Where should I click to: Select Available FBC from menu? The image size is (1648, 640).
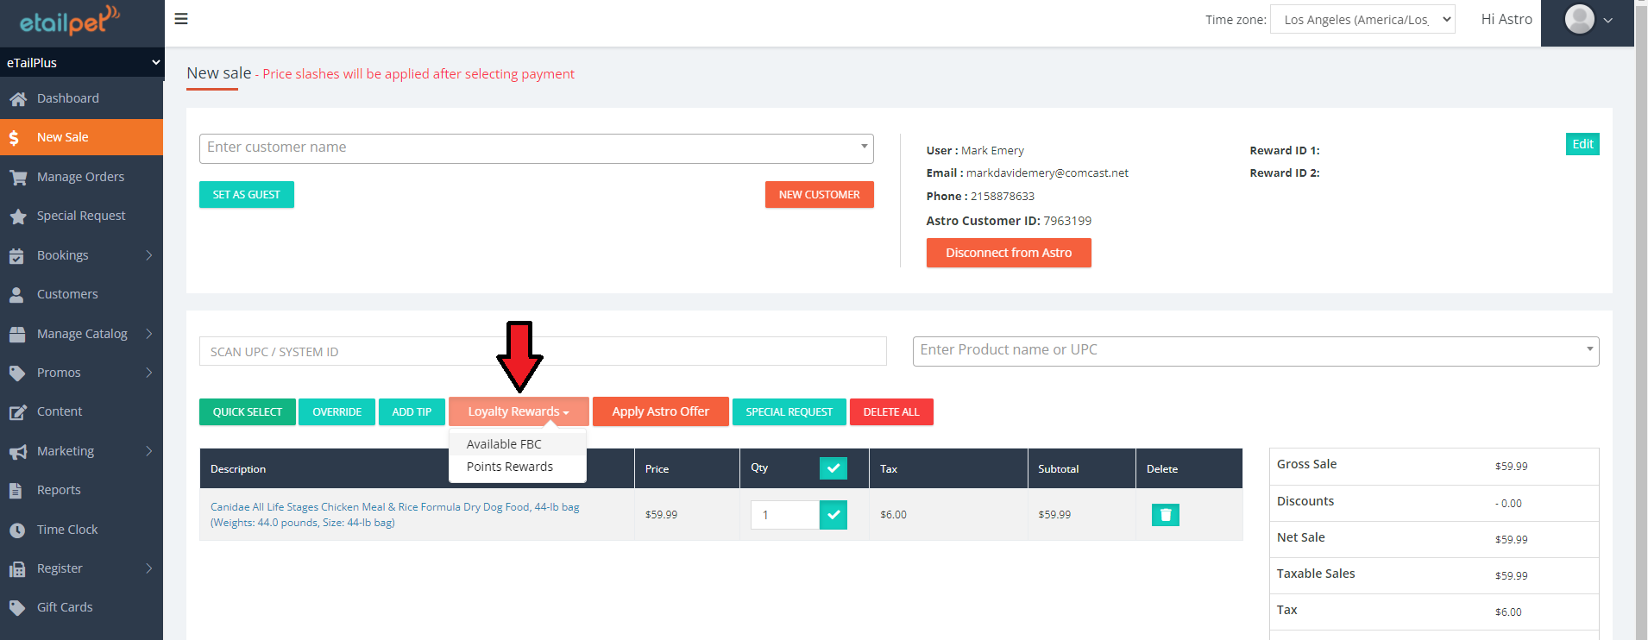click(504, 444)
